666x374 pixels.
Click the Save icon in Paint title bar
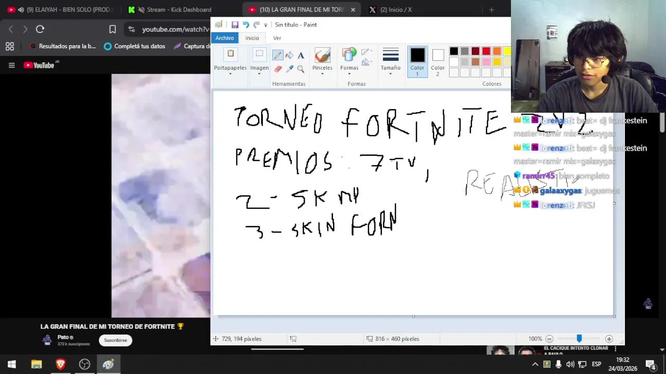pos(235,24)
